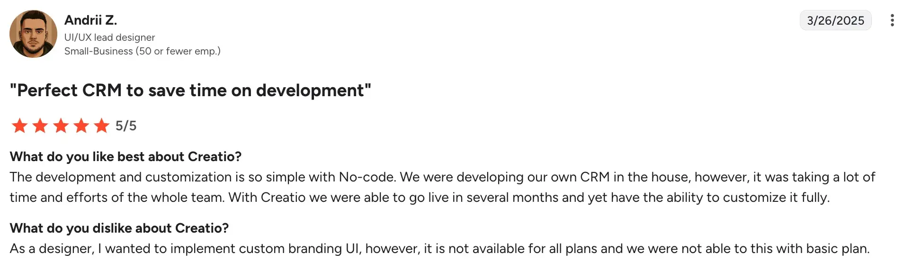Click the "What do you dislike" heading
This screenshot has height=271, width=912.
[119, 228]
